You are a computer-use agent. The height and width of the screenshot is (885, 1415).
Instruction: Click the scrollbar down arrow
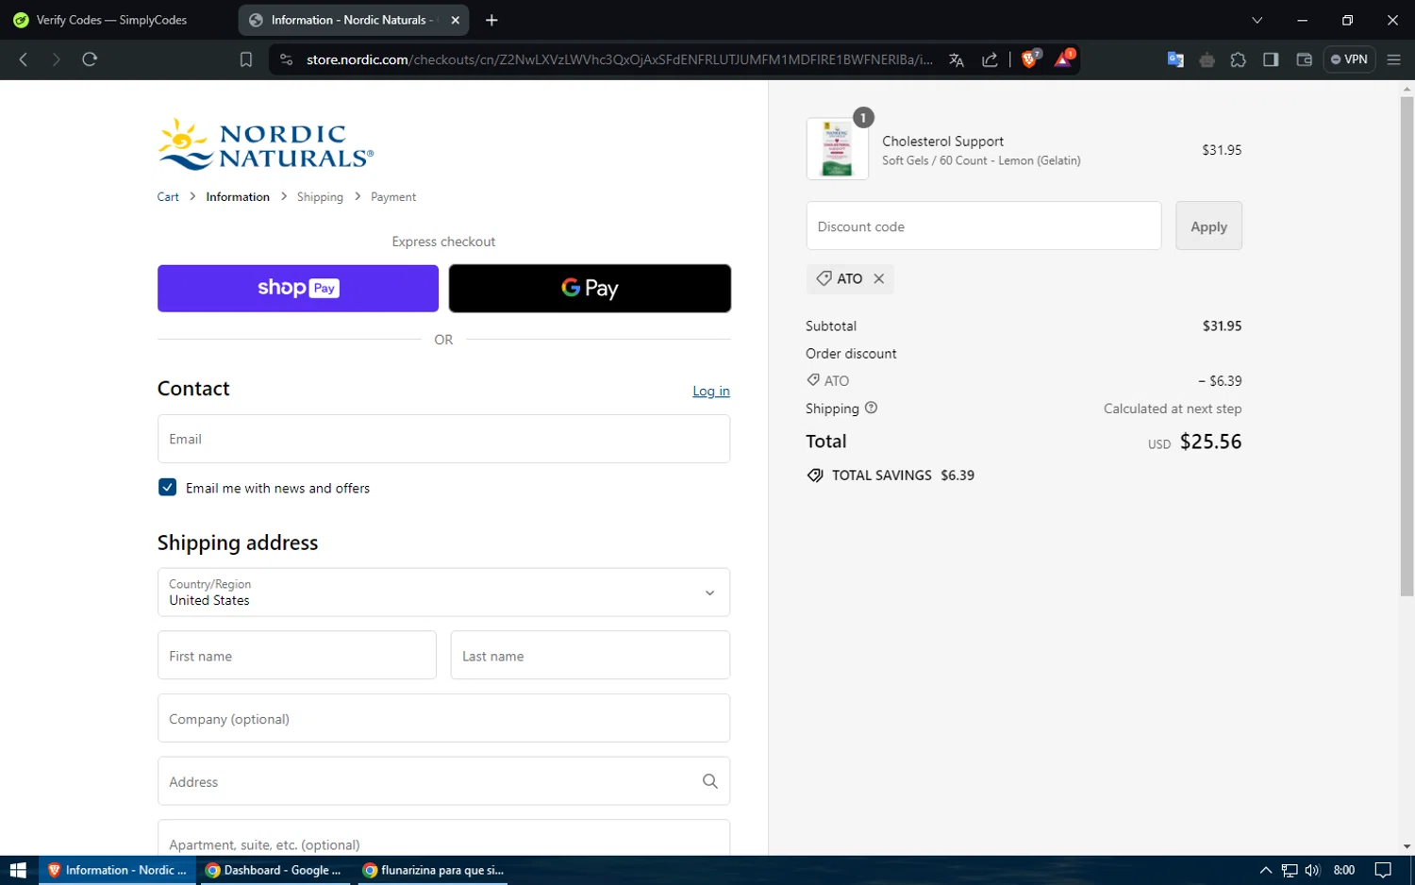point(1407,846)
